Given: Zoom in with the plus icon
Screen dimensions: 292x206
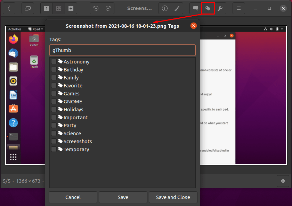Looking at the screenshot, I should [71, 8].
